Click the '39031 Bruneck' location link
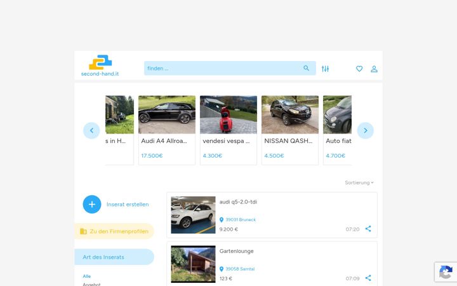The height and width of the screenshot is (286, 457). pyautogui.click(x=241, y=220)
